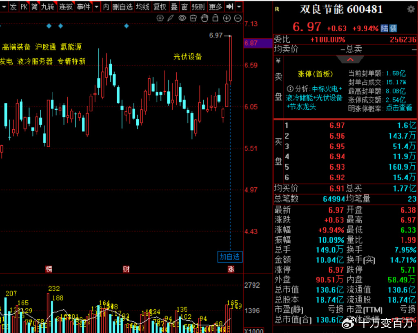Zoom in with the plus circle icon
Image resolution: width=418 pixels, height=333 pixels.
[x=227, y=18]
